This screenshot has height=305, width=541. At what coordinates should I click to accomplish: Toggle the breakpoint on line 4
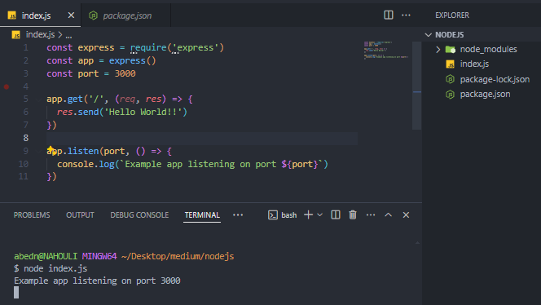[7, 86]
